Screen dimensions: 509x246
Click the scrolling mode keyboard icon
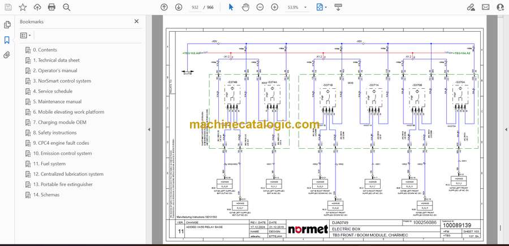[338, 7]
